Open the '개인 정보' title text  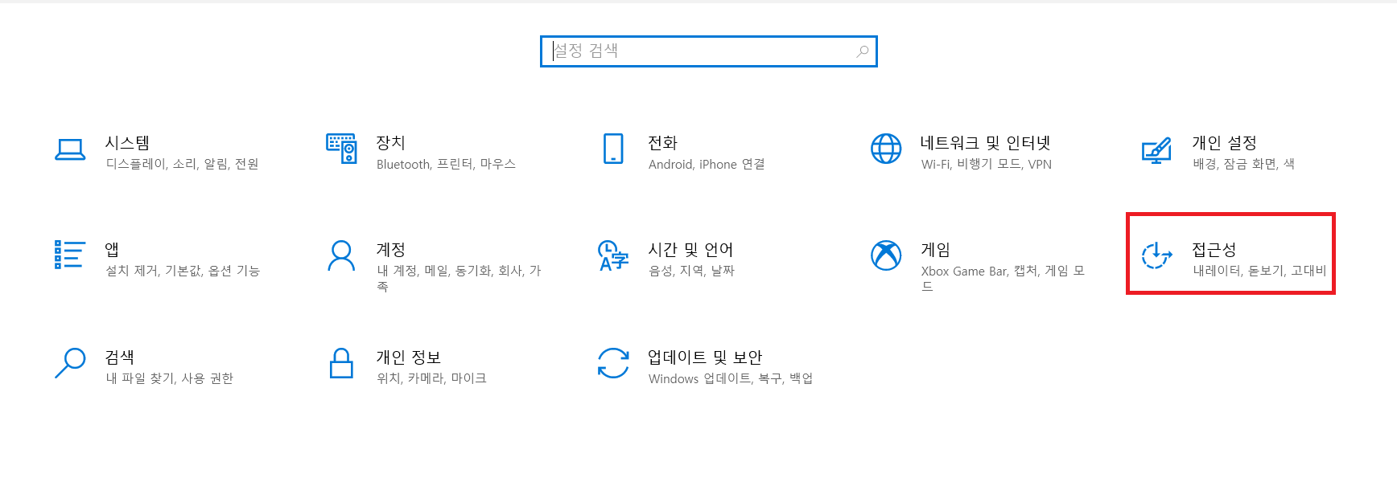click(x=408, y=357)
